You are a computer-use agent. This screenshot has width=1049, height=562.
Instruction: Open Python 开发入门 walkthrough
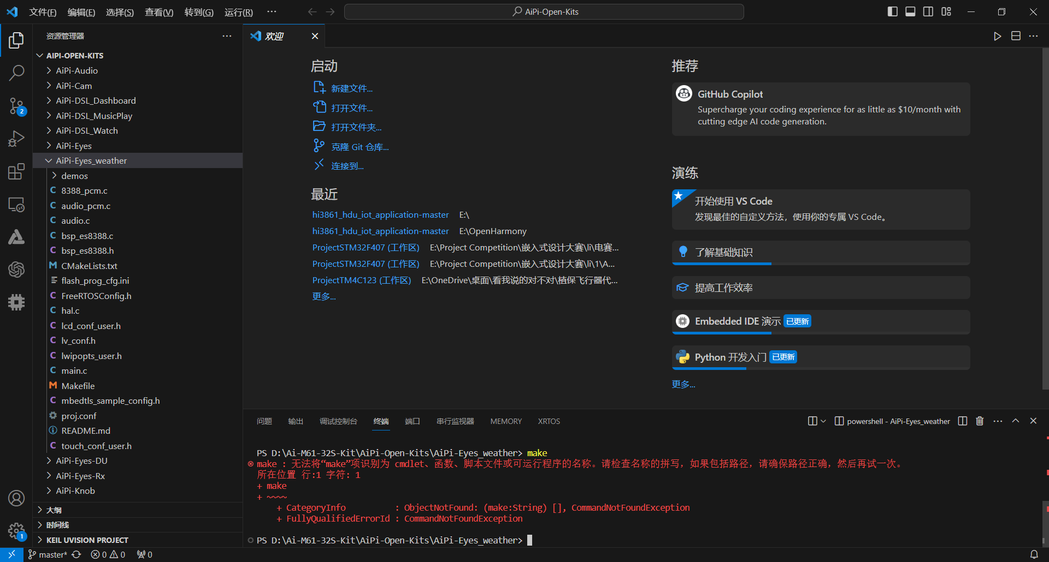pos(821,357)
